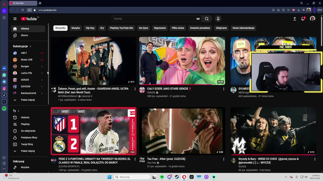
Task: Open Opera sidebar TikTok icon
Action: pyautogui.click(x=4, y=95)
